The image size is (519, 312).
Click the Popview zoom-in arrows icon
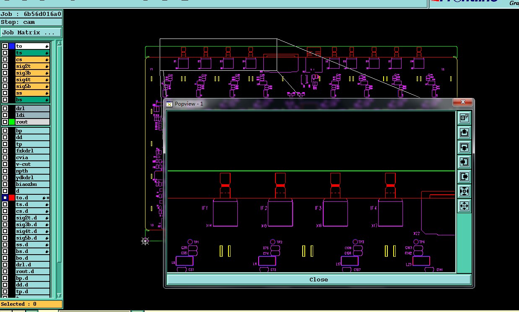464,191
